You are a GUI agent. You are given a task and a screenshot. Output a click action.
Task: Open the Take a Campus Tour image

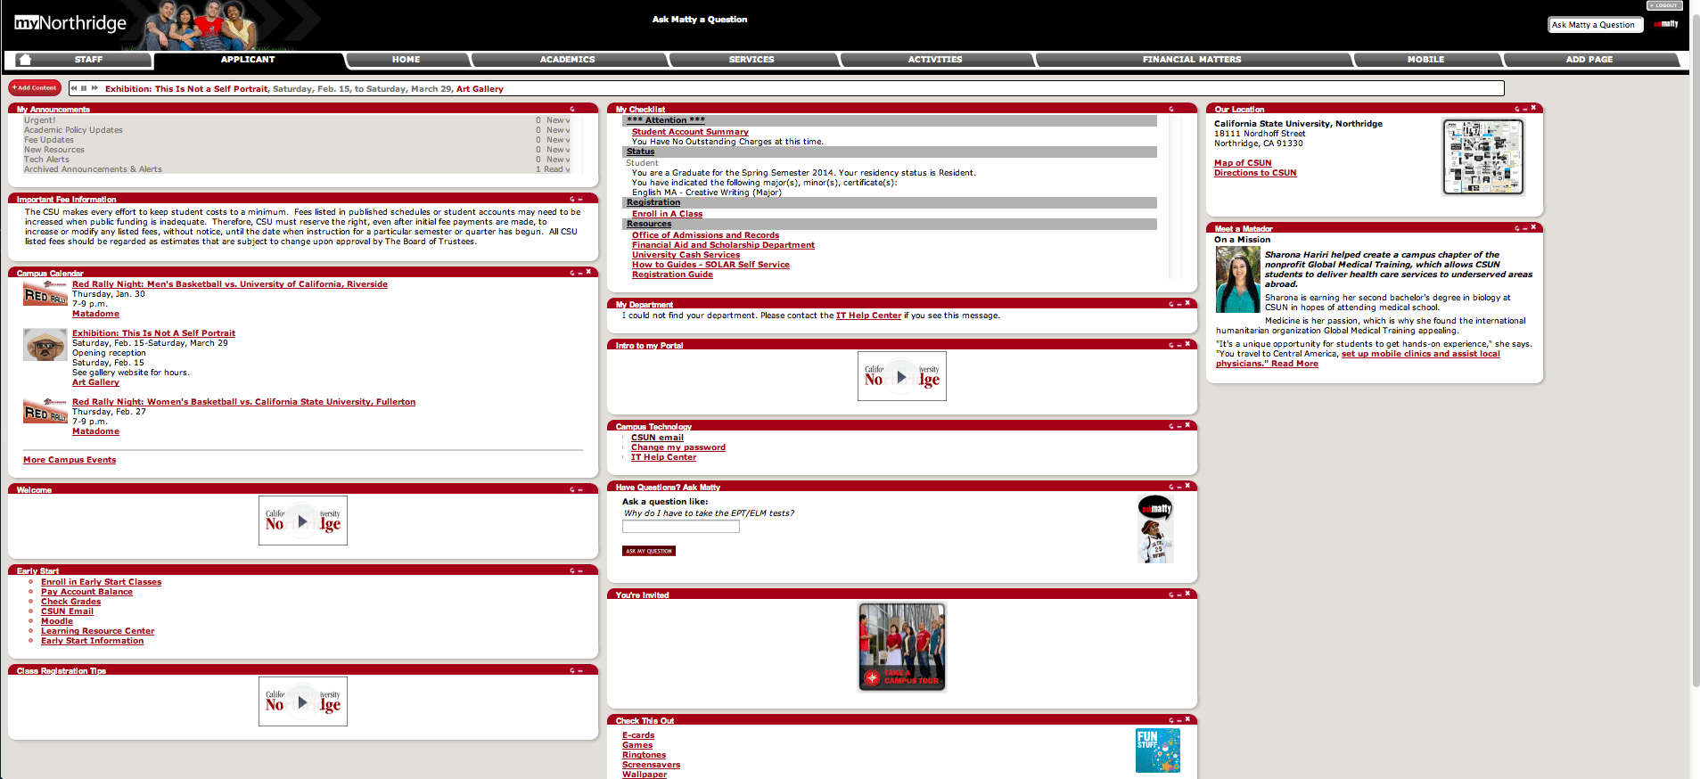[x=902, y=647]
